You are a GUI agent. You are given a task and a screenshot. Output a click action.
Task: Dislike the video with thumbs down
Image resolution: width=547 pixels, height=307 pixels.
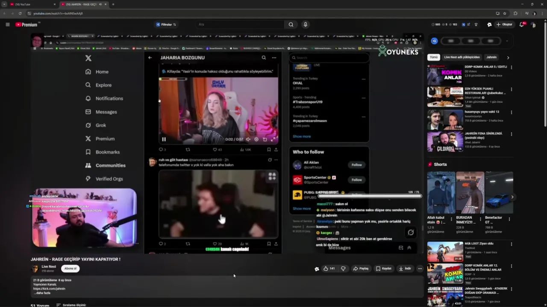(x=343, y=269)
